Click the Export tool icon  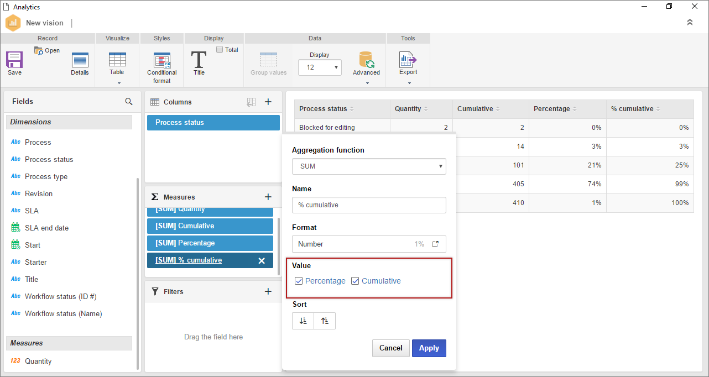[408, 60]
